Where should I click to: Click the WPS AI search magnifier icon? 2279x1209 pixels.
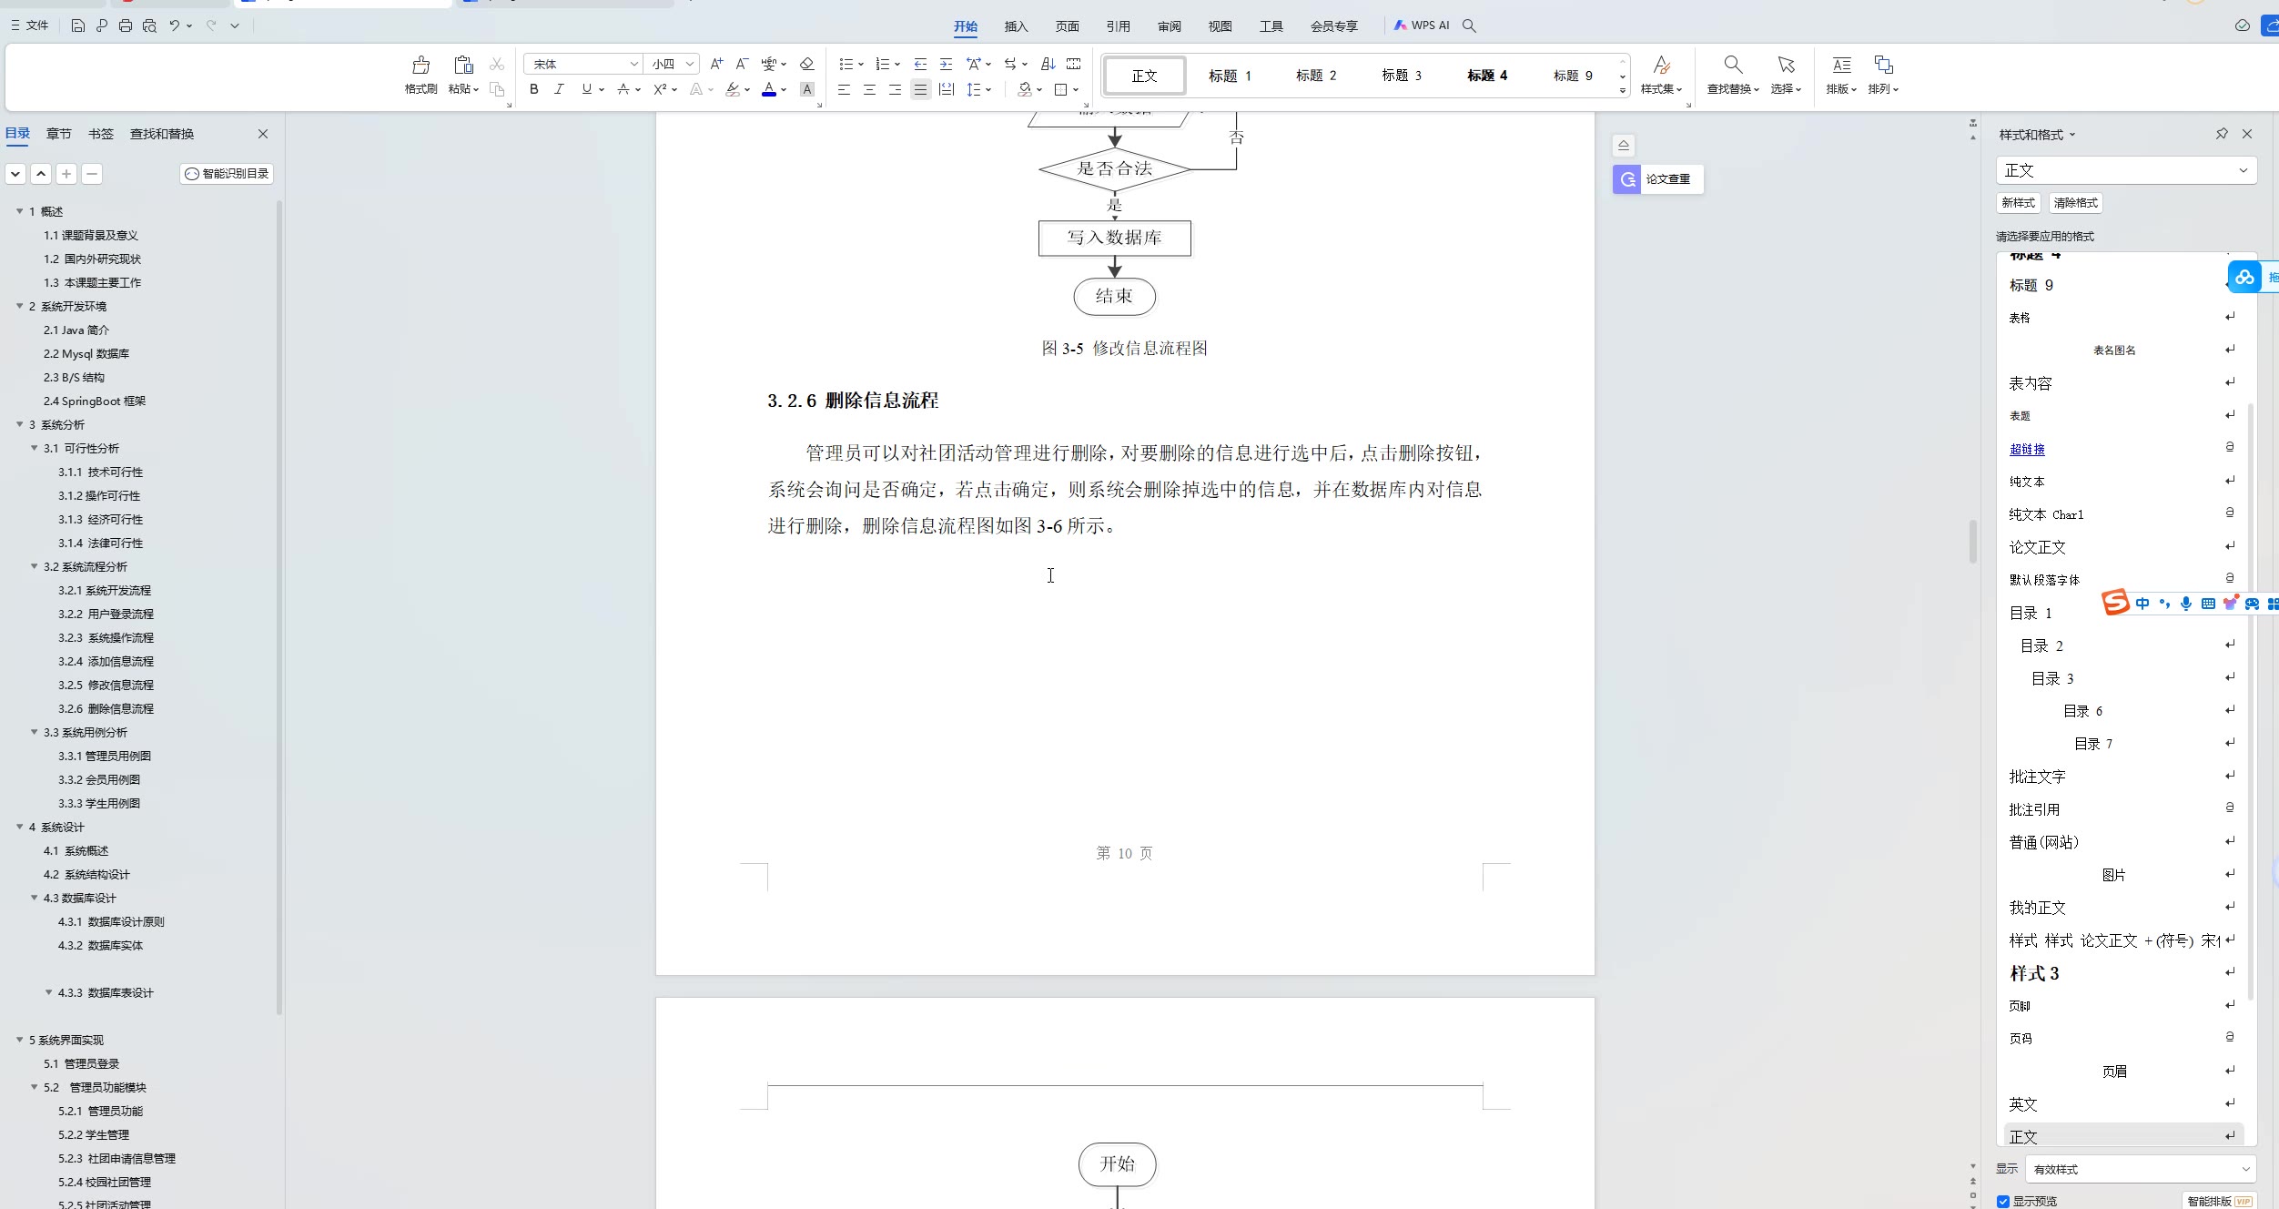pos(1469,25)
